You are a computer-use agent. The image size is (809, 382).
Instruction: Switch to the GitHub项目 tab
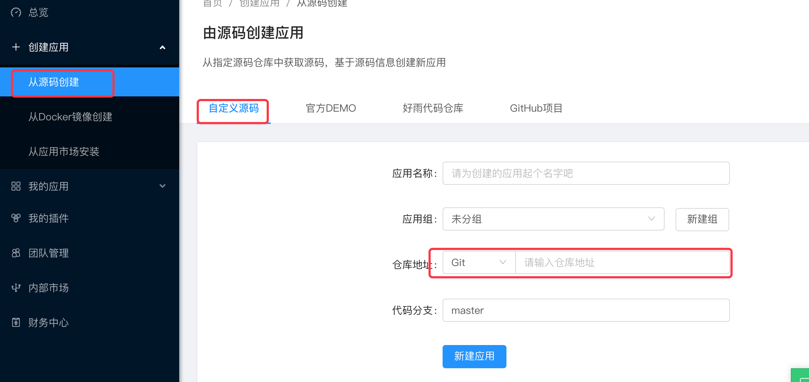pos(536,108)
